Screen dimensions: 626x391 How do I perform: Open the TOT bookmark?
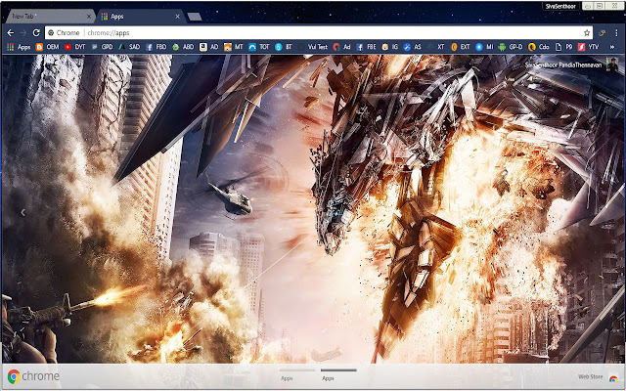(259, 47)
